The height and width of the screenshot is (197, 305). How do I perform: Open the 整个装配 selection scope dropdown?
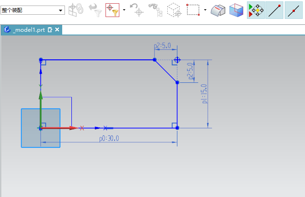click(33, 10)
